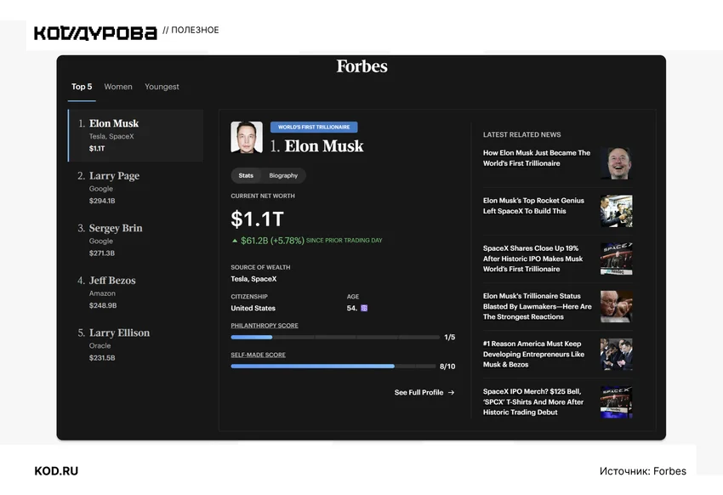Select Jeff Bezos in the ranking list
723x495 pixels.
click(135, 293)
